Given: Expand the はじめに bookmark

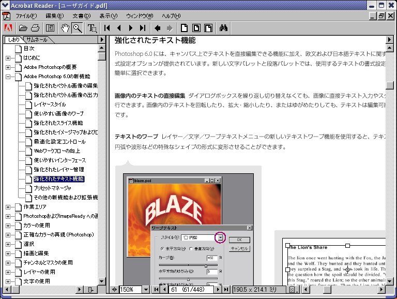Looking at the screenshot, I should [8, 58].
